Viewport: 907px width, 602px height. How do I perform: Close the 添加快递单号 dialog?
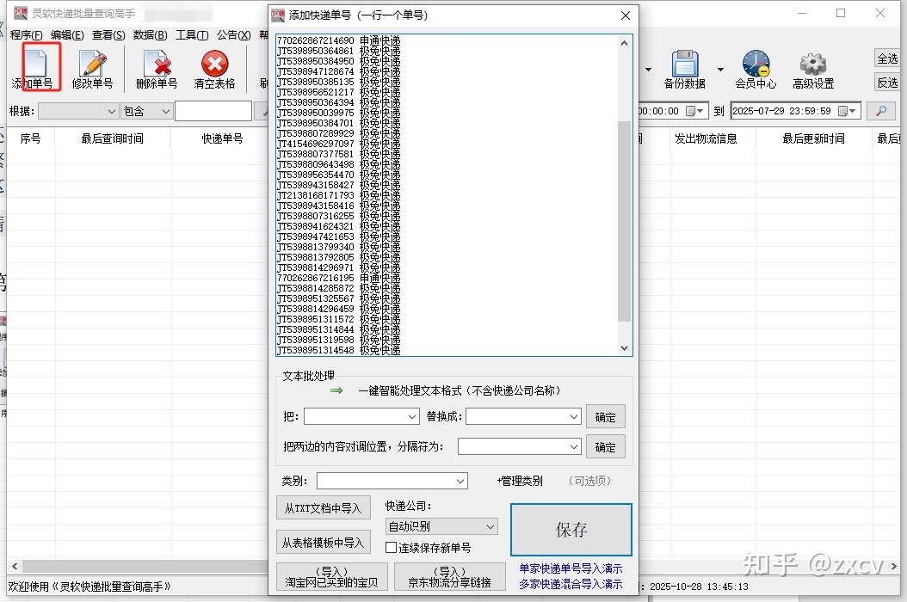click(626, 15)
